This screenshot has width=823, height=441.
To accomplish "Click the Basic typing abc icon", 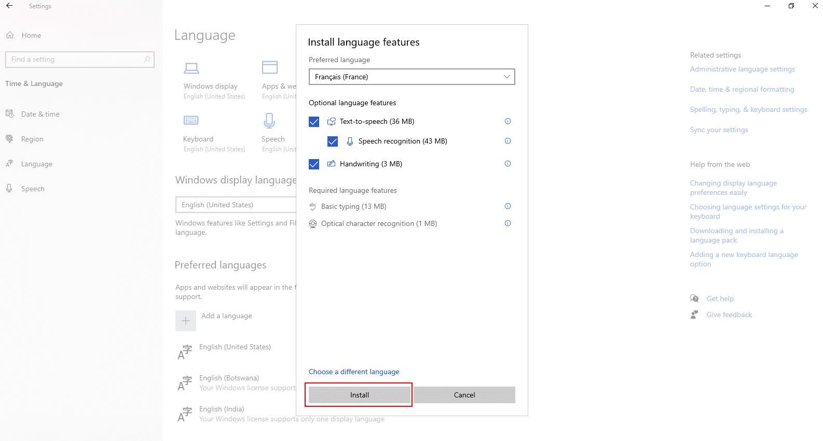I will [x=313, y=206].
